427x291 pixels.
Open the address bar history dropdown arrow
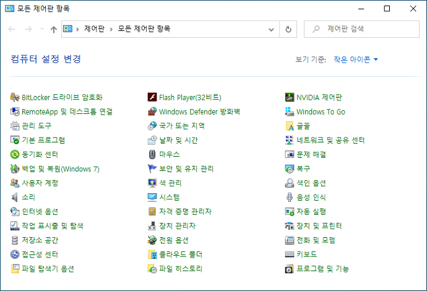coord(271,29)
